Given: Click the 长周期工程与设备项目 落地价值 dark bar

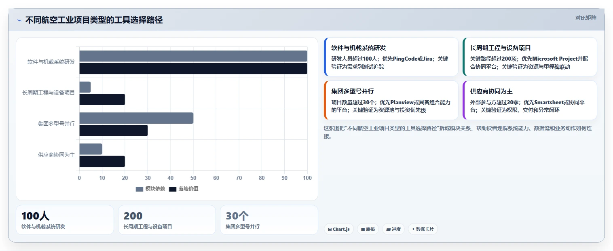Looking at the screenshot, I should click(x=102, y=99).
